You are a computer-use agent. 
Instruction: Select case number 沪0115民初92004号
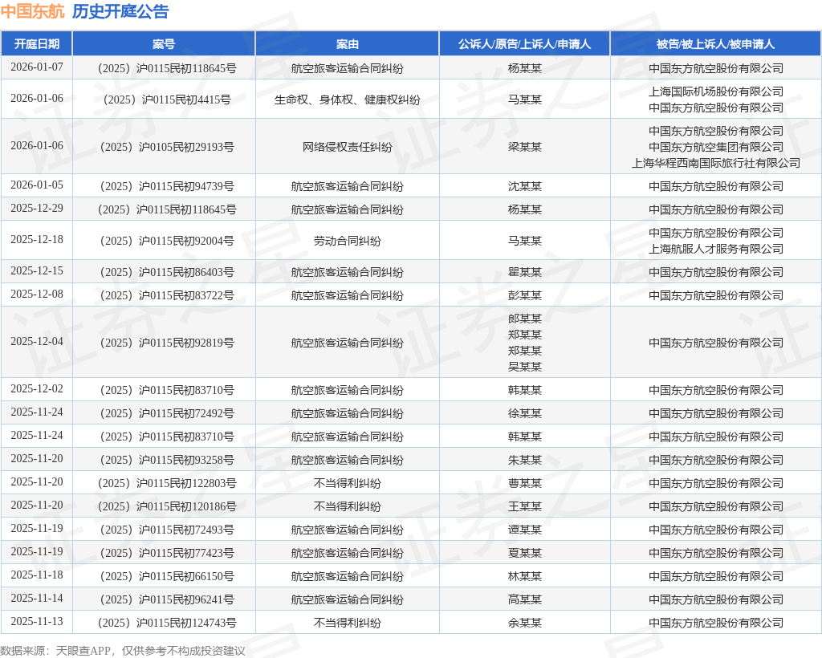167,241
